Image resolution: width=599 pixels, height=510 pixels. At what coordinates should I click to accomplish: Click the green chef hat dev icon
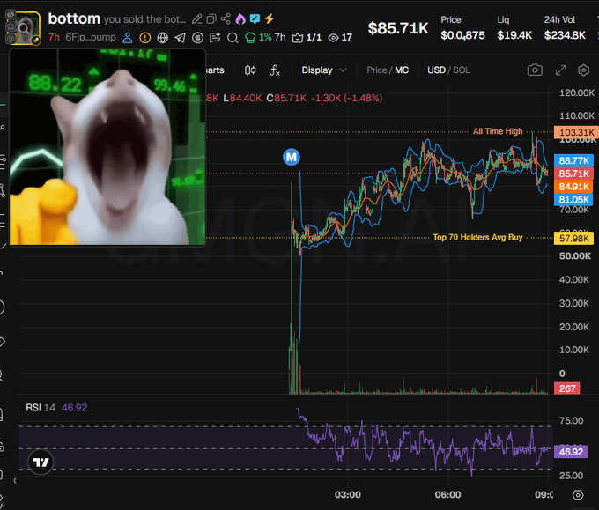click(250, 38)
